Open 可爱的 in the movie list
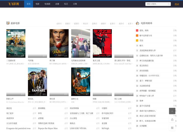This screenshot has width=183, height=137. tap(104, 108)
